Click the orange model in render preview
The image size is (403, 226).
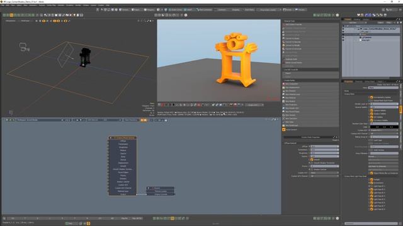click(236, 60)
